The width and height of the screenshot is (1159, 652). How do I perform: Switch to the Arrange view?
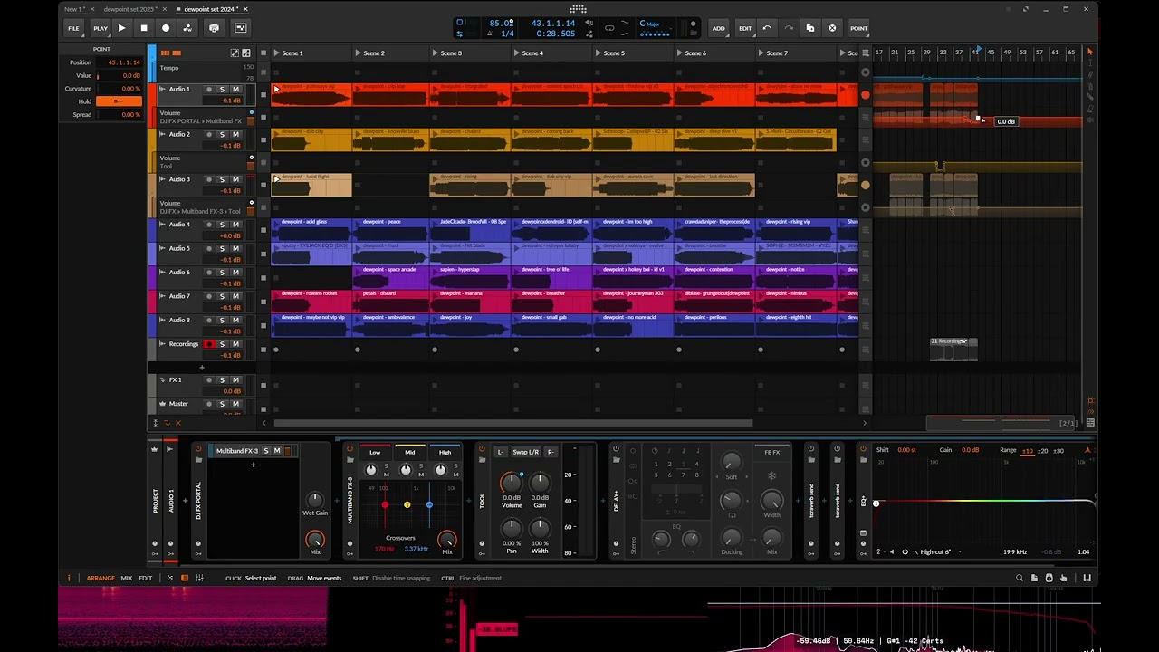pyautogui.click(x=101, y=578)
